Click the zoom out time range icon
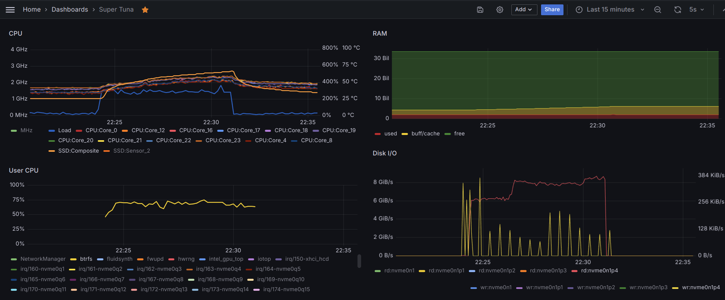Viewport: 725px width, 300px height. (x=657, y=10)
